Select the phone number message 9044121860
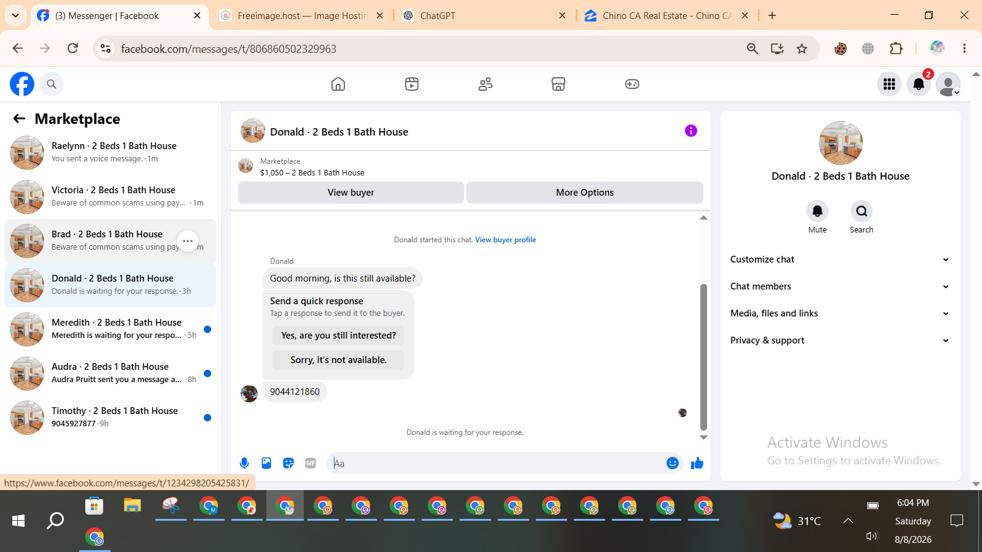Image resolution: width=982 pixels, height=552 pixels. (295, 392)
